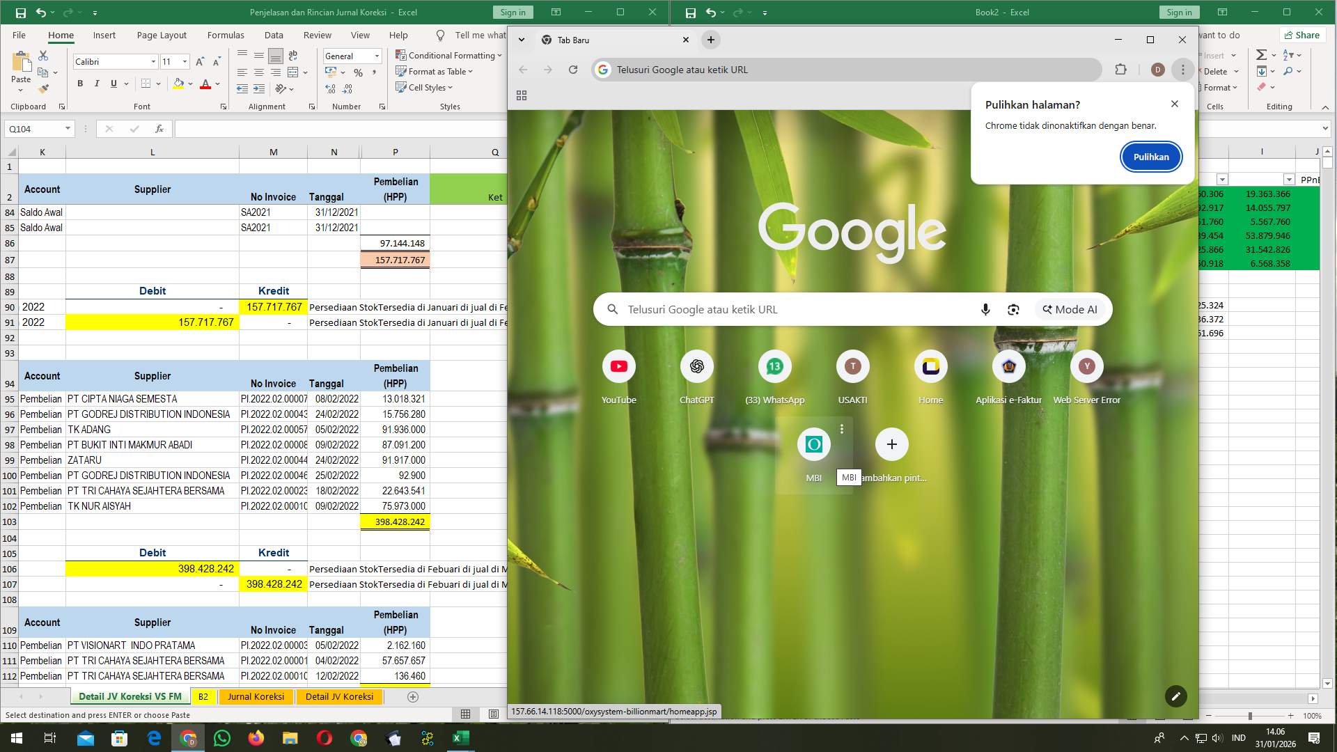1337x752 pixels.
Task: Open the ChatGPT shortcut on the new tab
Action: click(696, 366)
